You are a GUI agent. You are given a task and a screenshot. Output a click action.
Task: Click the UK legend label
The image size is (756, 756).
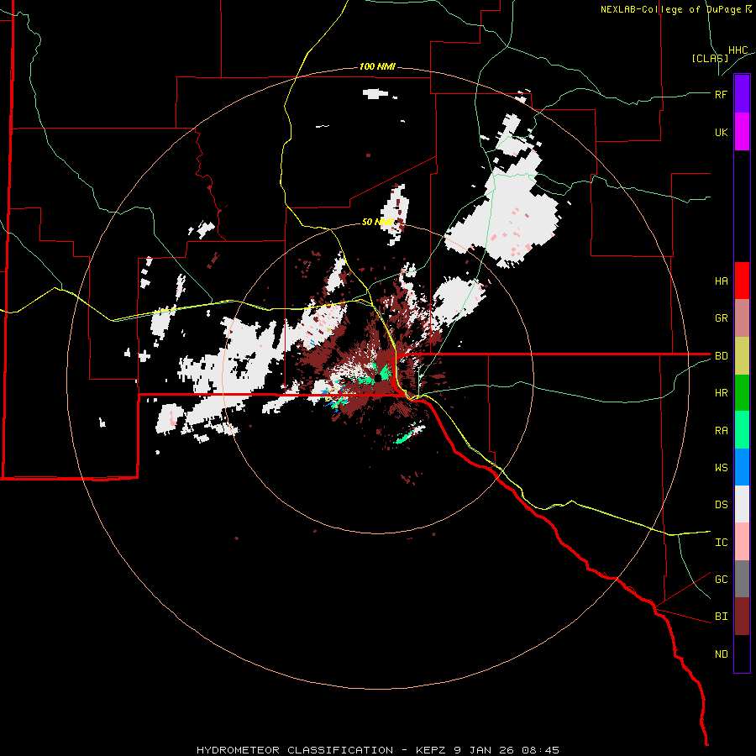coord(721,132)
